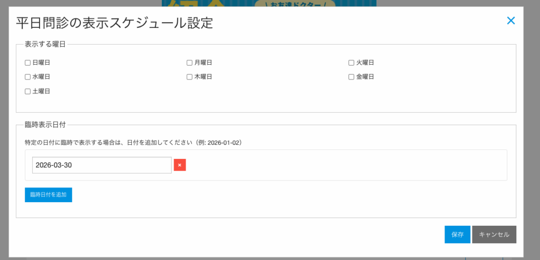Focus the 2026-03-30 date input field
Screen dimensions: 540x260
coord(102,165)
